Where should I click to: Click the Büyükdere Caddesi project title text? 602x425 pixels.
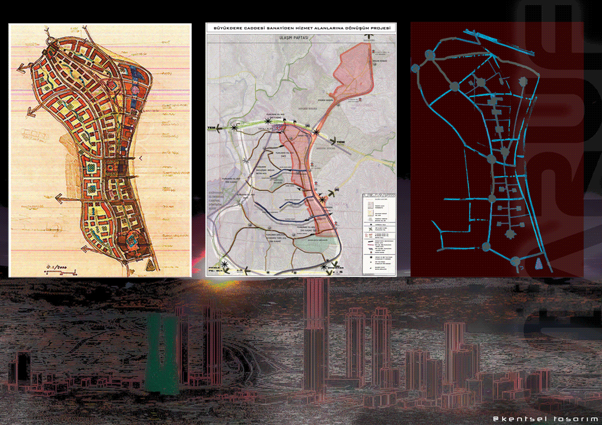click(x=300, y=27)
